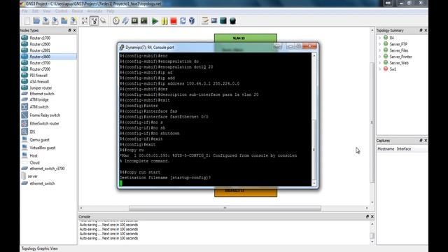The image size is (448, 252).
Task: Expand Server_Files in Topology Summary
Action: point(379,50)
